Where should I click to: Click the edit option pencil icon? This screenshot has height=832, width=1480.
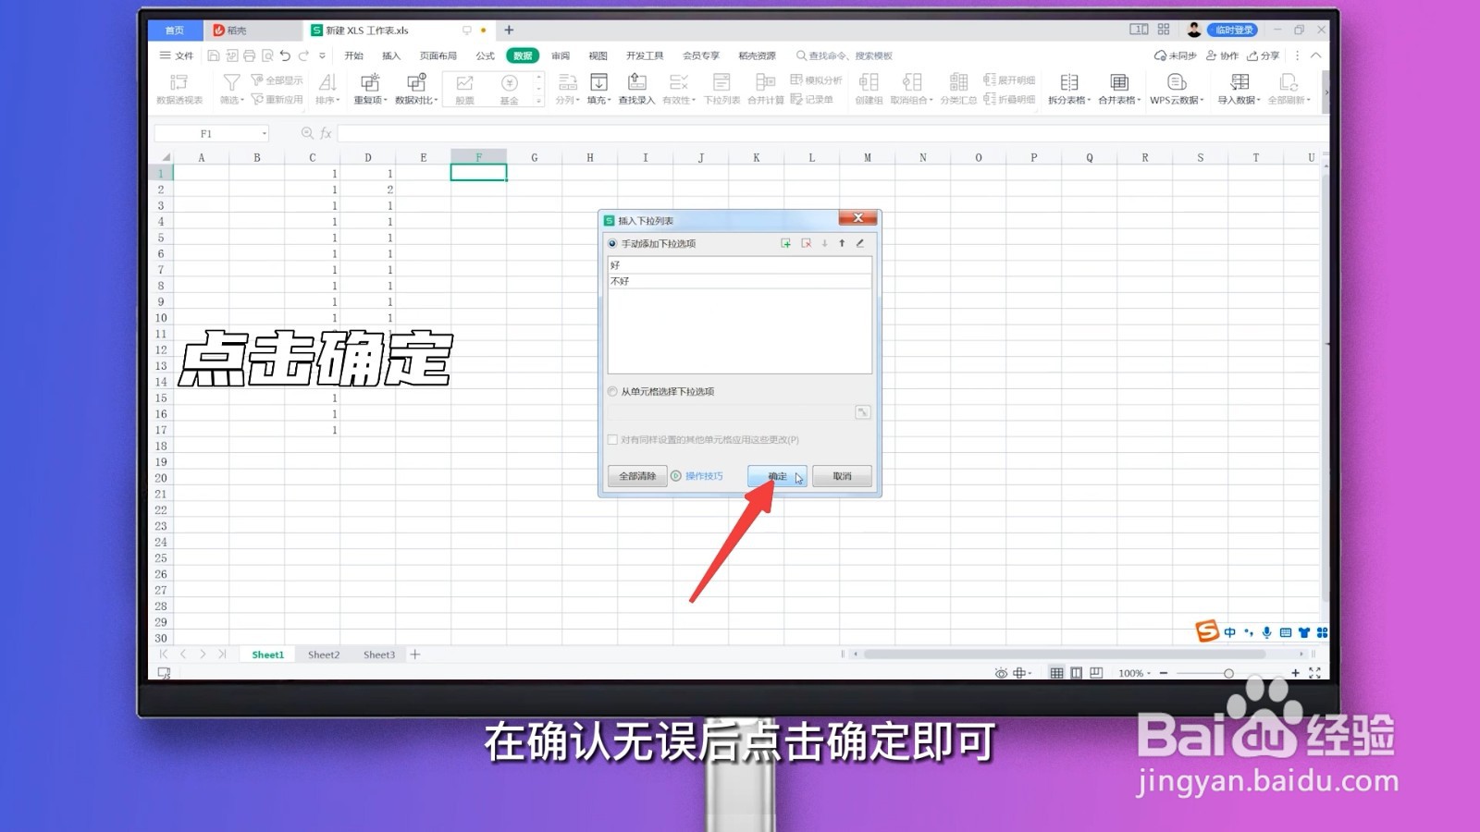pos(859,243)
